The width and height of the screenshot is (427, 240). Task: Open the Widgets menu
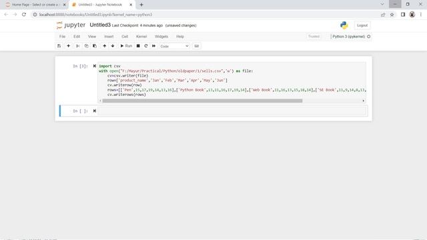coord(161,37)
